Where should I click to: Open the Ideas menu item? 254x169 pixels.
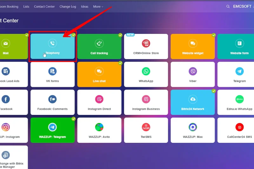tap(85, 7)
